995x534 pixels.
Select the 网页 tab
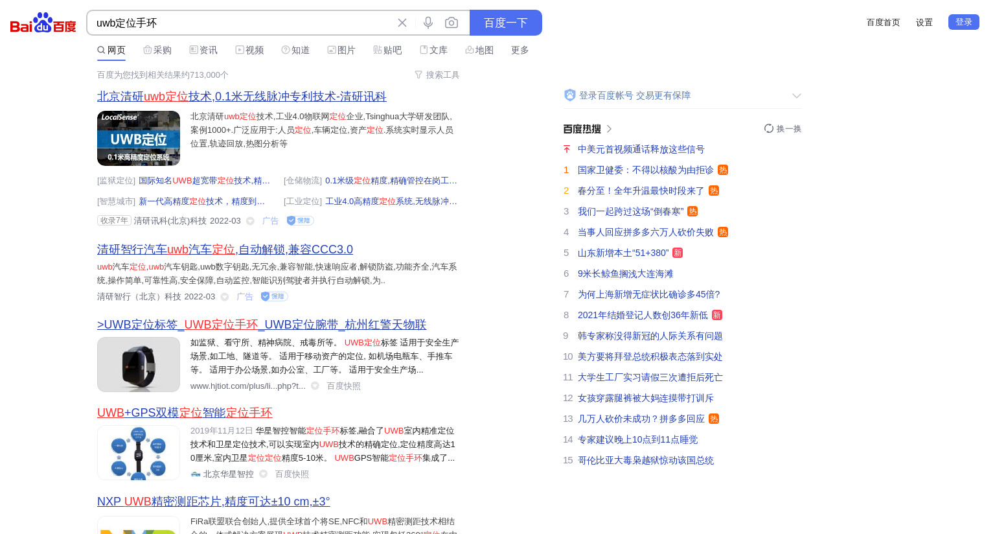(111, 50)
